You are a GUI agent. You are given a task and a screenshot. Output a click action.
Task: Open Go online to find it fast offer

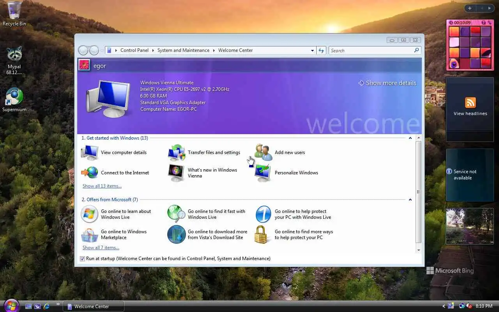207,214
